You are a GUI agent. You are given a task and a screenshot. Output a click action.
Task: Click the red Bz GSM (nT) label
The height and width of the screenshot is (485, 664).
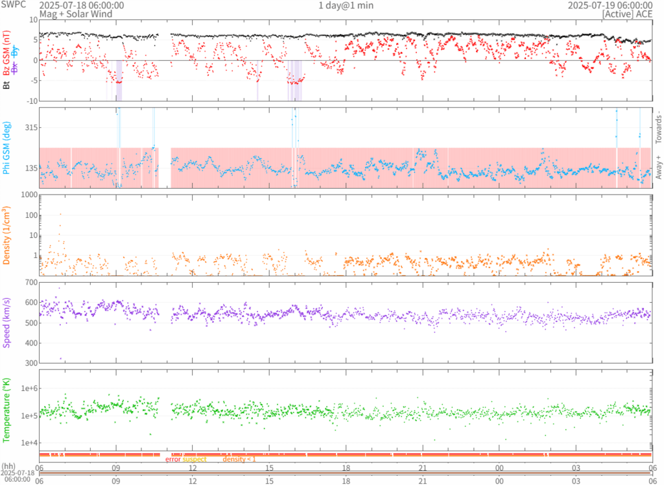coord(7,53)
